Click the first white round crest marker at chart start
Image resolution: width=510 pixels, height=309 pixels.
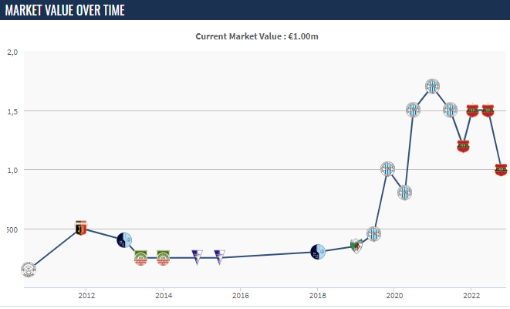[28, 270]
